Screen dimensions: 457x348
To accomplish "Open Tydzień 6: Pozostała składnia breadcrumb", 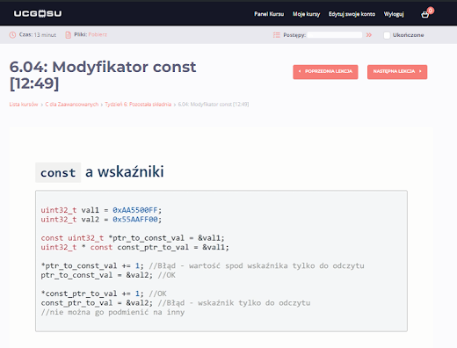I will pos(138,105).
